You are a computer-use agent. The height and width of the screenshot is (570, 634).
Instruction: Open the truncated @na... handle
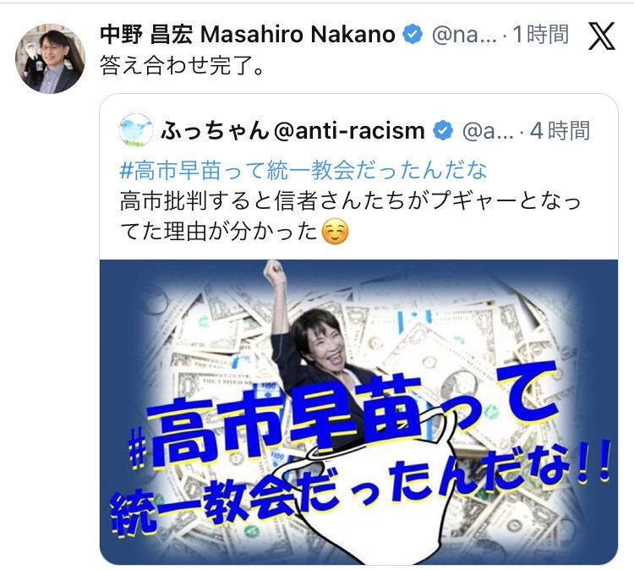click(x=464, y=35)
